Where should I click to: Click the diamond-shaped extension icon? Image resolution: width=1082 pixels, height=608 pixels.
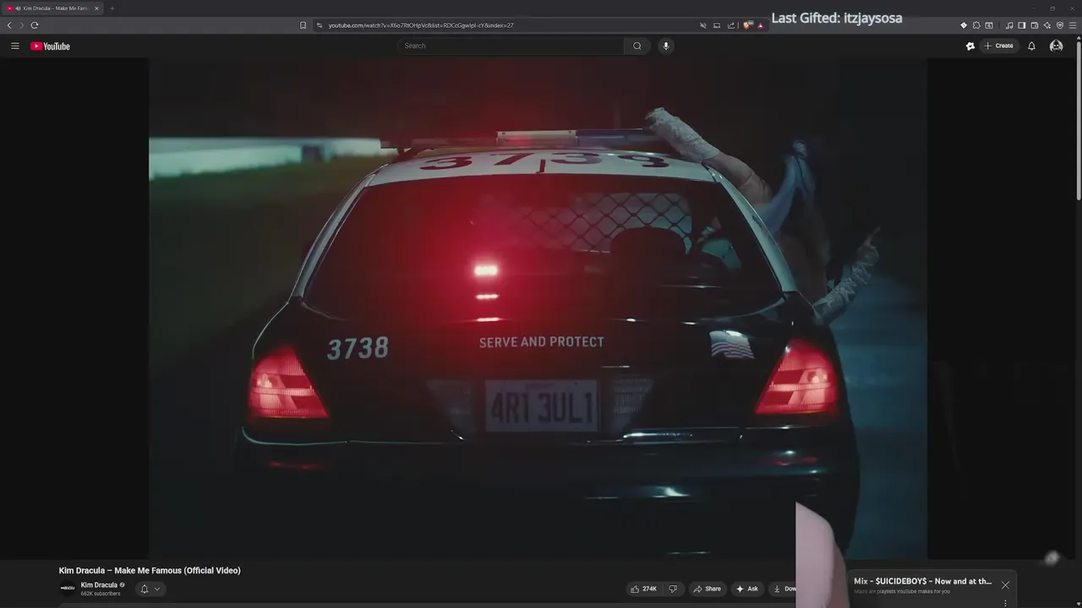[x=964, y=25]
